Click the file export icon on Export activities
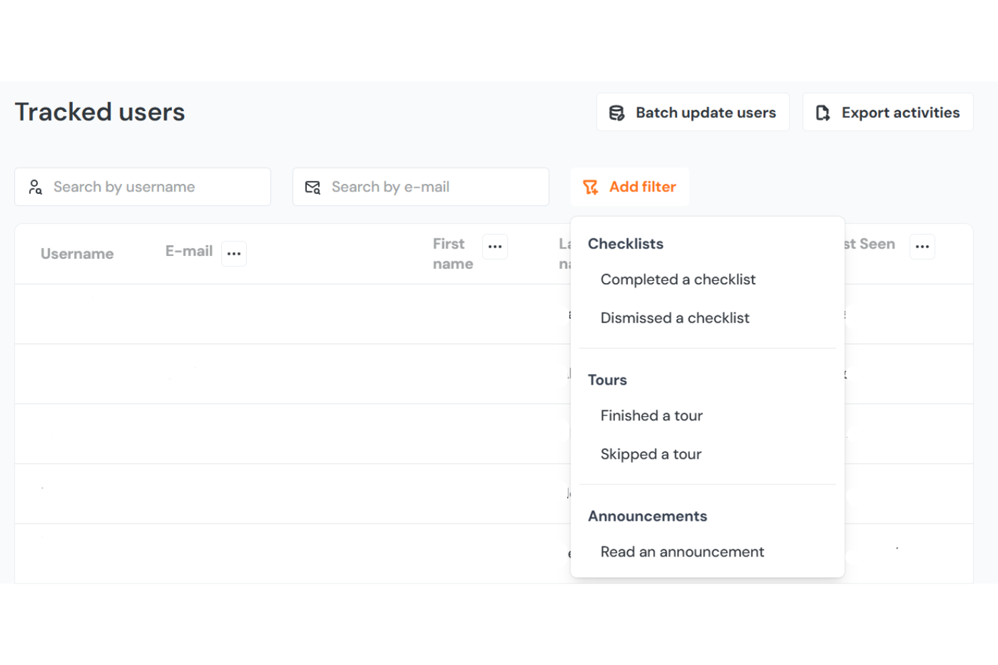 pyautogui.click(x=823, y=113)
